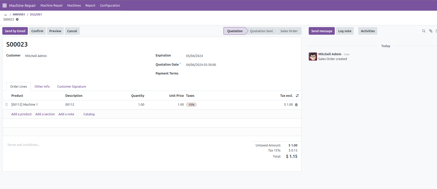This screenshot has height=189, width=437.
Task: Click Send by Email button
Action: 15,31
